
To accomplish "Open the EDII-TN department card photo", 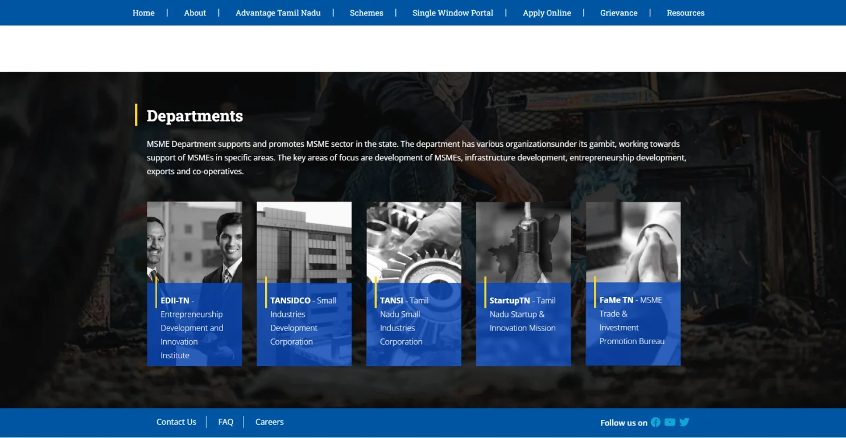I will (x=195, y=242).
